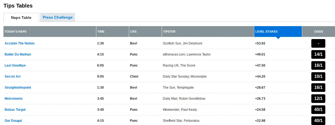Open the Metronomic horse link
The width and height of the screenshot is (335, 125).
point(14,99)
